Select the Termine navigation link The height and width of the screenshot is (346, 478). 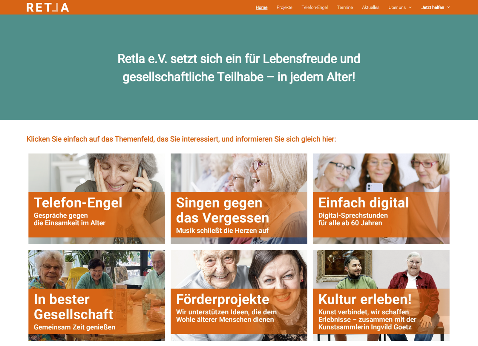tap(345, 7)
